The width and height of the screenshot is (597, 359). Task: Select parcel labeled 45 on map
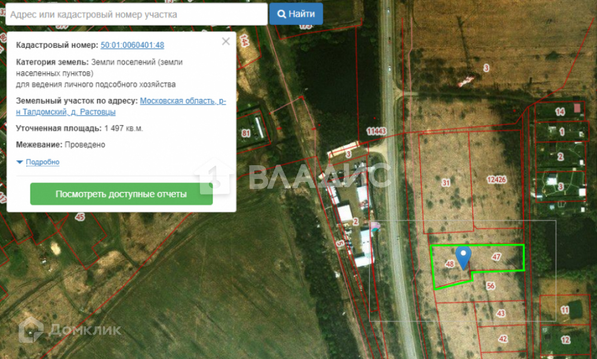click(79, 217)
